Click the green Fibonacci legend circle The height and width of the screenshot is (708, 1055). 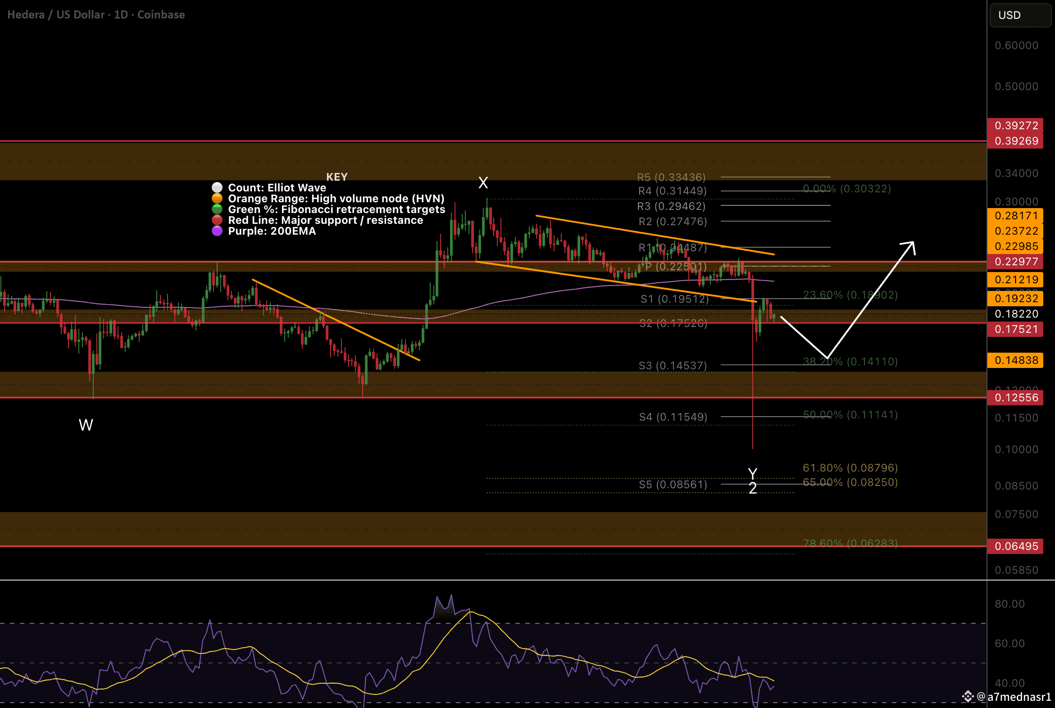click(x=217, y=209)
